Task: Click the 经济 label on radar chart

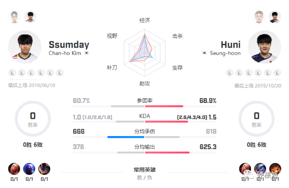Action: pyautogui.click(x=145, y=20)
